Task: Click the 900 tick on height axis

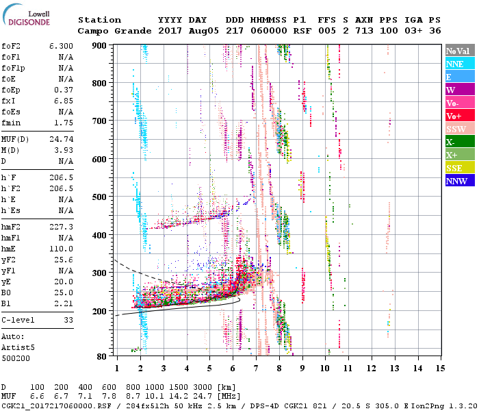Action: coord(101,45)
